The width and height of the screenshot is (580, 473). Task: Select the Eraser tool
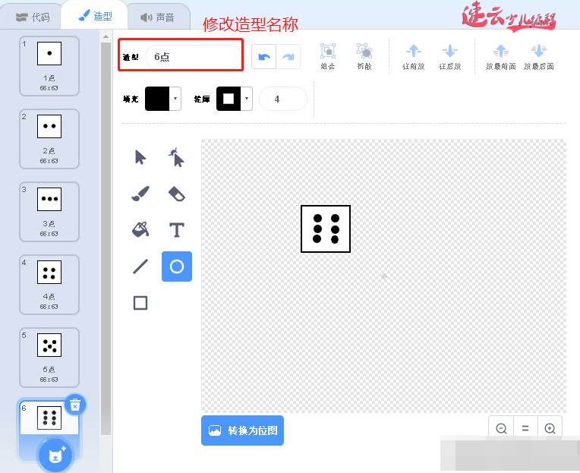(x=177, y=194)
